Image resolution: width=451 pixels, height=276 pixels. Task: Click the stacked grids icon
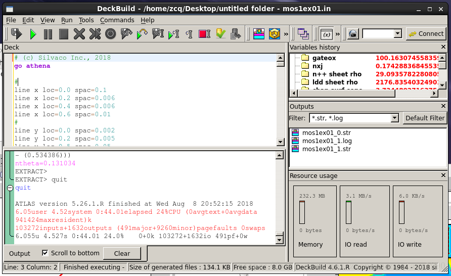pyautogui.click(x=303, y=34)
